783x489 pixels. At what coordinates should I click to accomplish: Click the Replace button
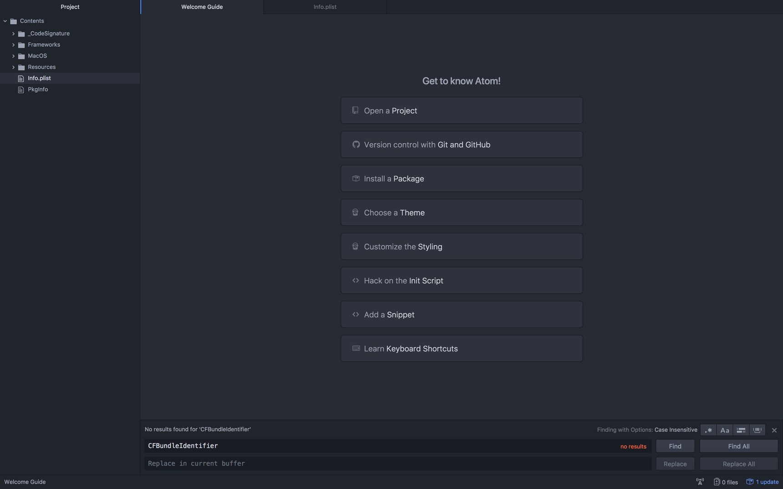point(675,464)
